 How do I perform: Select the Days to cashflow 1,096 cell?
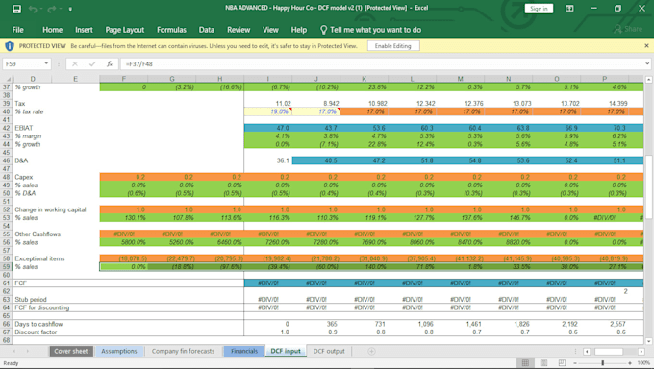point(412,324)
